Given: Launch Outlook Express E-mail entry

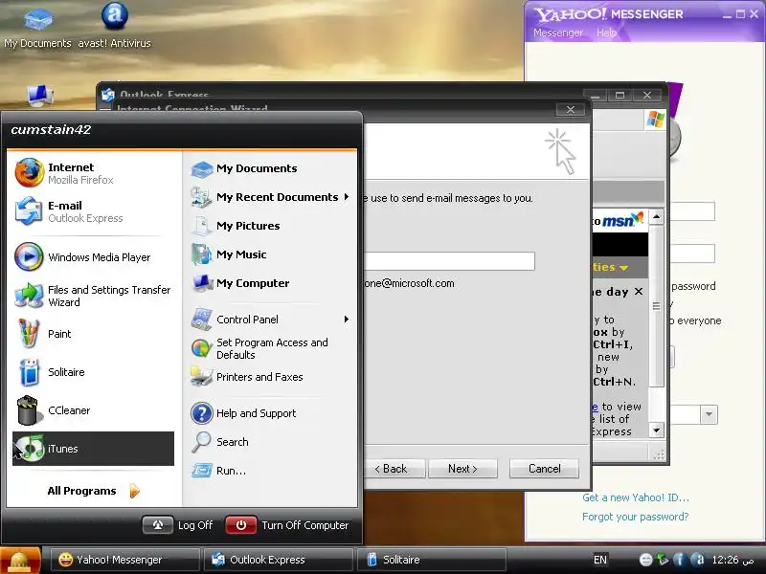Looking at the screenshot, I should point(93,211).
